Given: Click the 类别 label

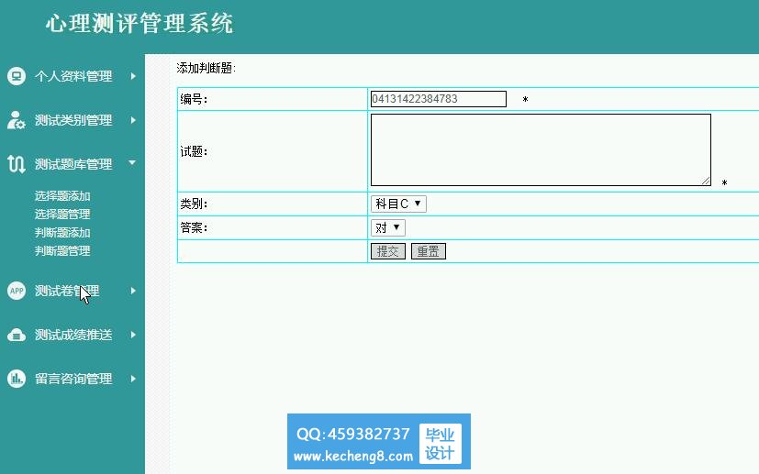Looking at the screenshot, I should tap(194, 204).
